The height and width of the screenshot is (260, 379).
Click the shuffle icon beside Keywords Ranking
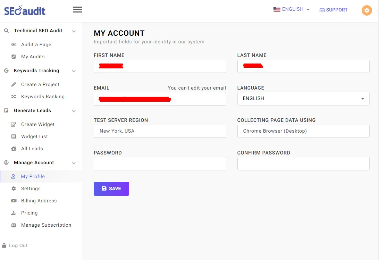[x=14, y=97]
